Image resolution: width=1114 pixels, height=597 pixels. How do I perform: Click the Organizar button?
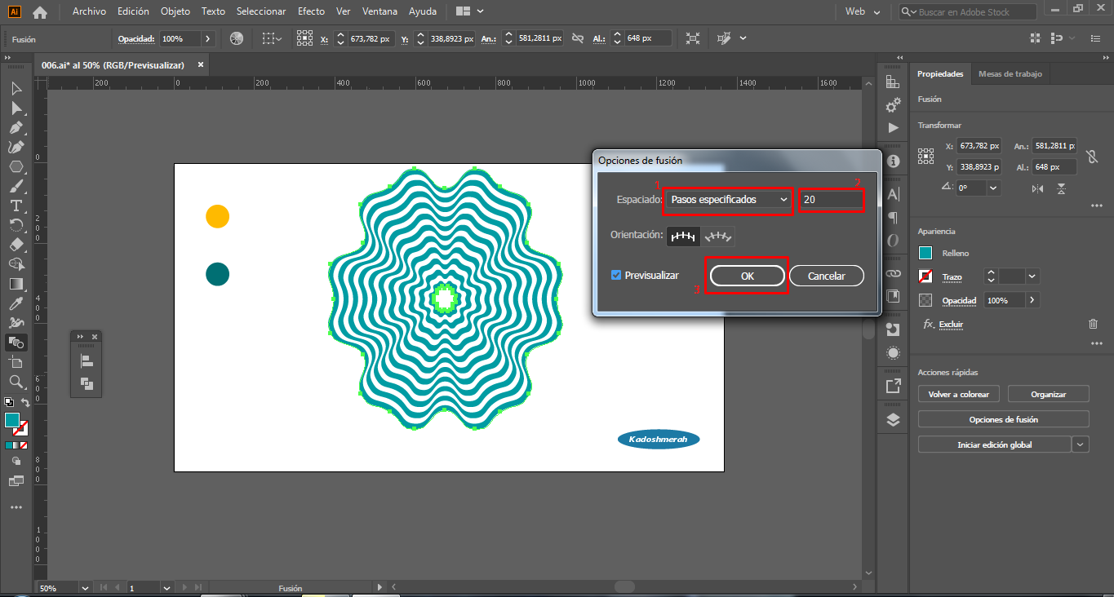tap(1049, 394)
